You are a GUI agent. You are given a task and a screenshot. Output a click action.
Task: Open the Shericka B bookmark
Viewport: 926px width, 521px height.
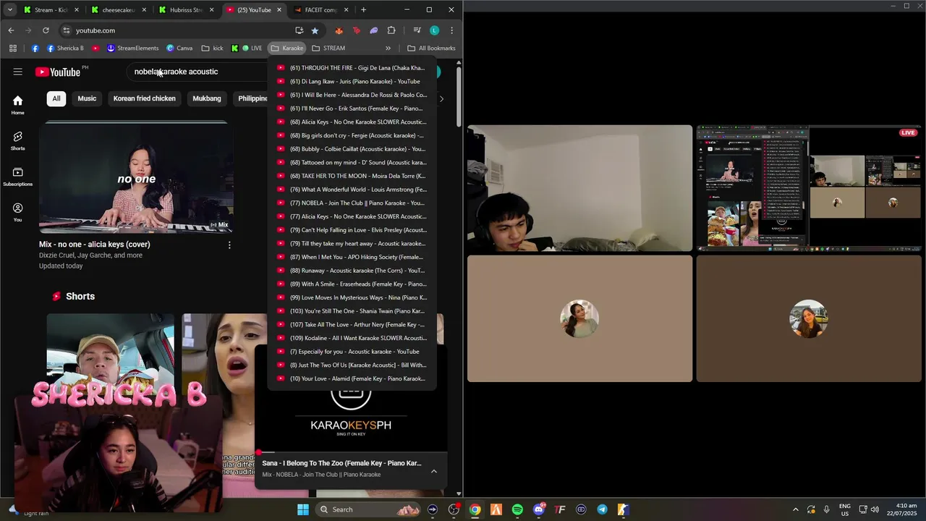(x=65, y=48)
